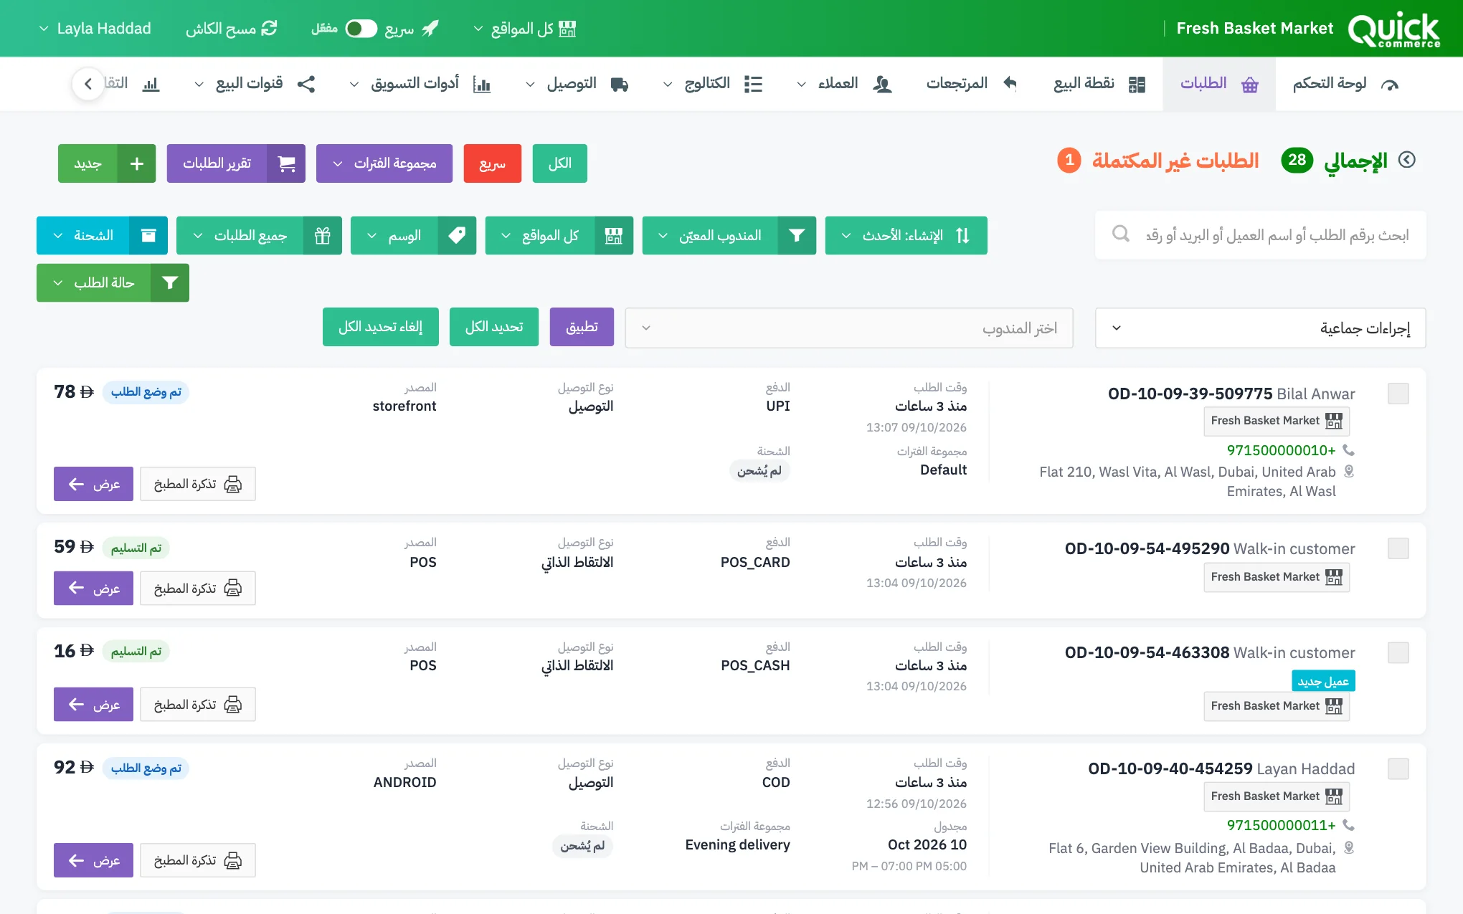Click عرض for order OD-10-09-54-495290
Viewport: 1463px width, 914px height.
(93, 588)
